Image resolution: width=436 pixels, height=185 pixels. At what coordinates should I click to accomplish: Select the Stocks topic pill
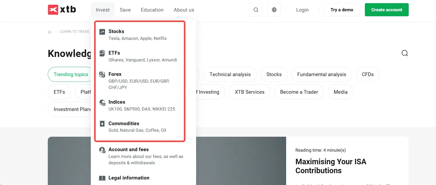pyautogui.click(x=274, y=75)
